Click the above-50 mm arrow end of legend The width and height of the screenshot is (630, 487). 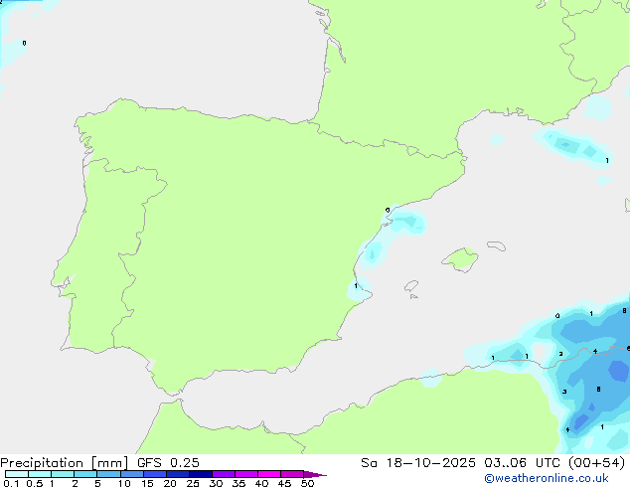click(x=315, y=474)
